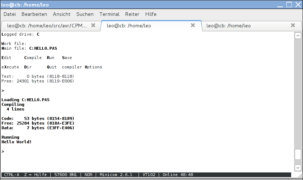
Task: Open the Suchen menu
Action: tap(85, 14)
